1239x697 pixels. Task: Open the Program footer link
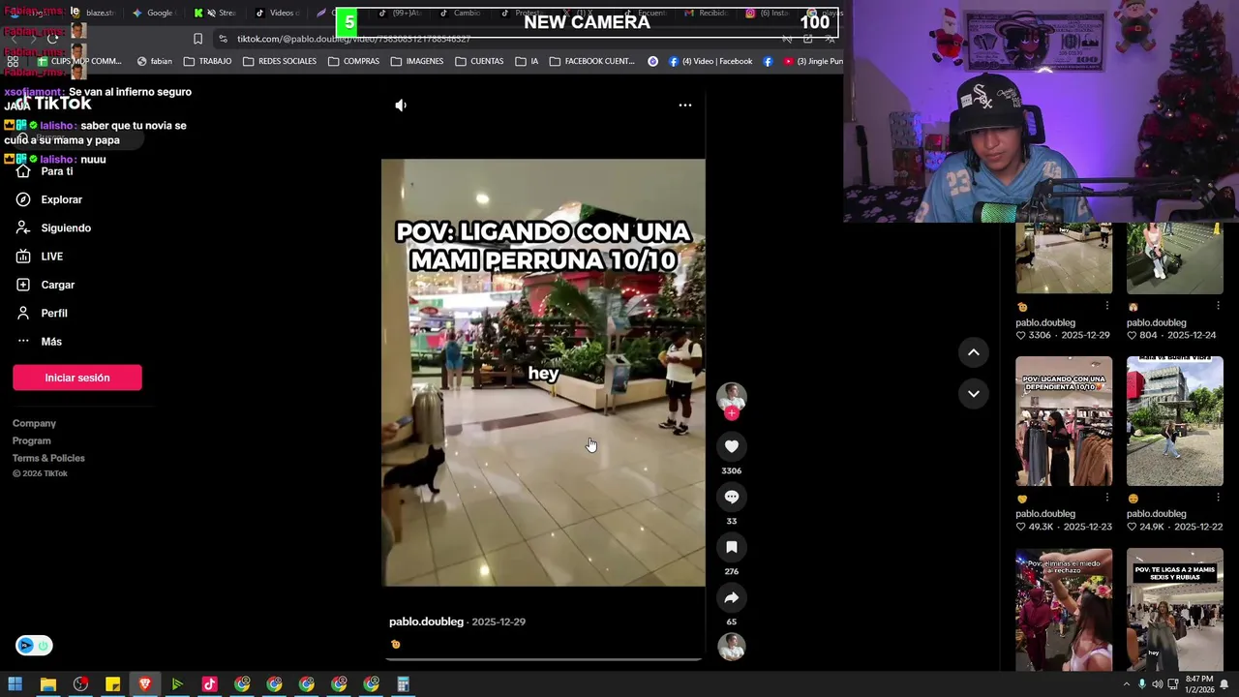[x=31, y=440]
